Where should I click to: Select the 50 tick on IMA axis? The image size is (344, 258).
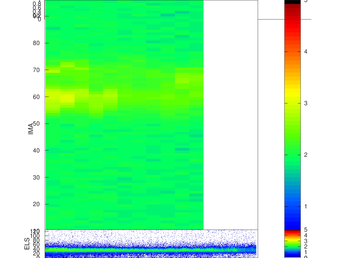click(36, 124)
